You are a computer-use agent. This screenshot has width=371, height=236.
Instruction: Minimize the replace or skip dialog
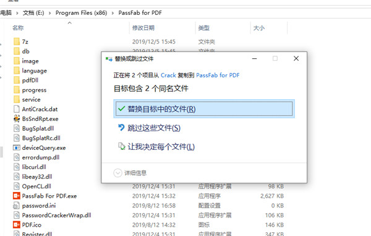click(x=254, y=58)
